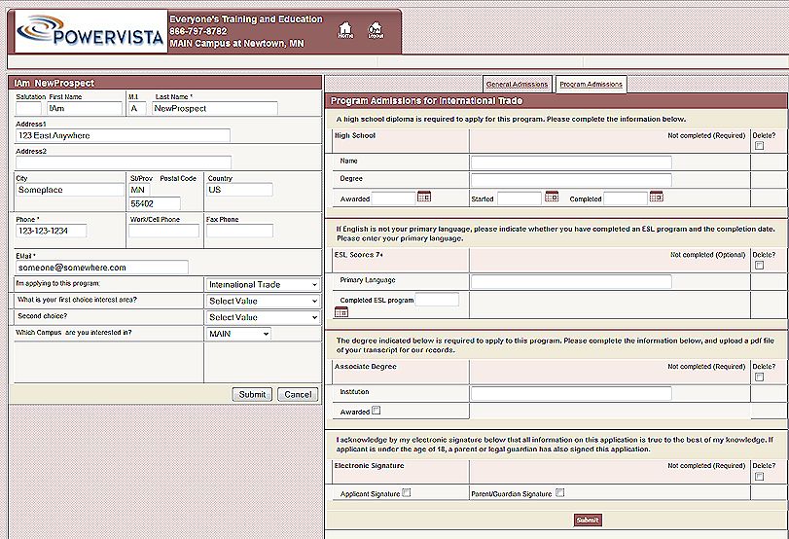Image resolution: width=789 pixels, height=539 pixels.
Task: Open the calendar picker for High School Started date
Action: 552,197
